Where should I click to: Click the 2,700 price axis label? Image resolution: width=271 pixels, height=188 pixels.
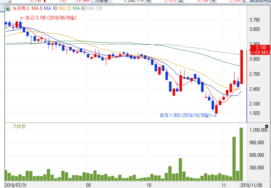click(x=255, y=74)
